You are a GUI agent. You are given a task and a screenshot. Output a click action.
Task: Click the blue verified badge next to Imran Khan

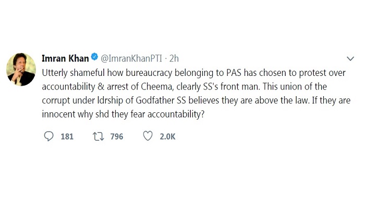pos(94,57)
